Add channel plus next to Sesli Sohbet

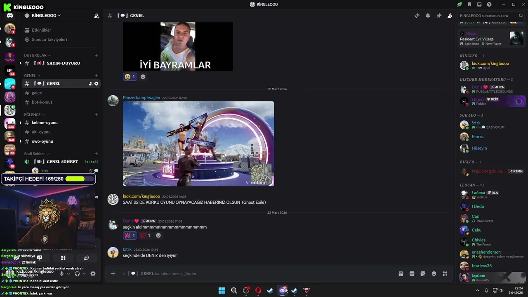pos(96,154)
